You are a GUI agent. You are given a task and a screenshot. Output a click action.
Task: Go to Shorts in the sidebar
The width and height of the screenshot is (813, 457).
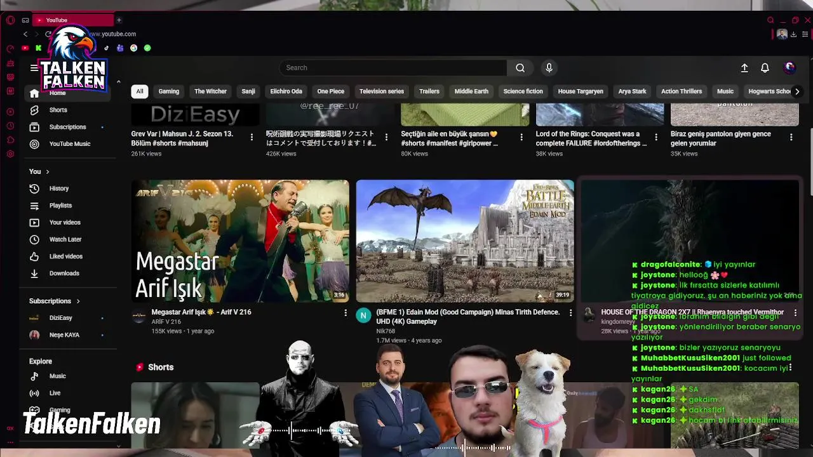point(69,110)
